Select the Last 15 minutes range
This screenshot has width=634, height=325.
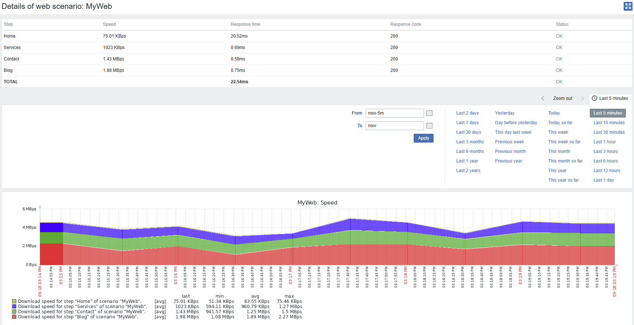click(x=609, y=123)
